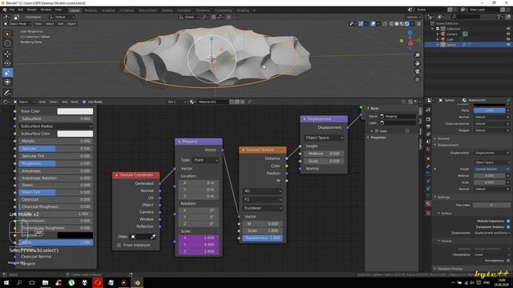Open Blender from the Windows taskbar
The width and height of the screenshot is (513, 288).
click(137, 282)
